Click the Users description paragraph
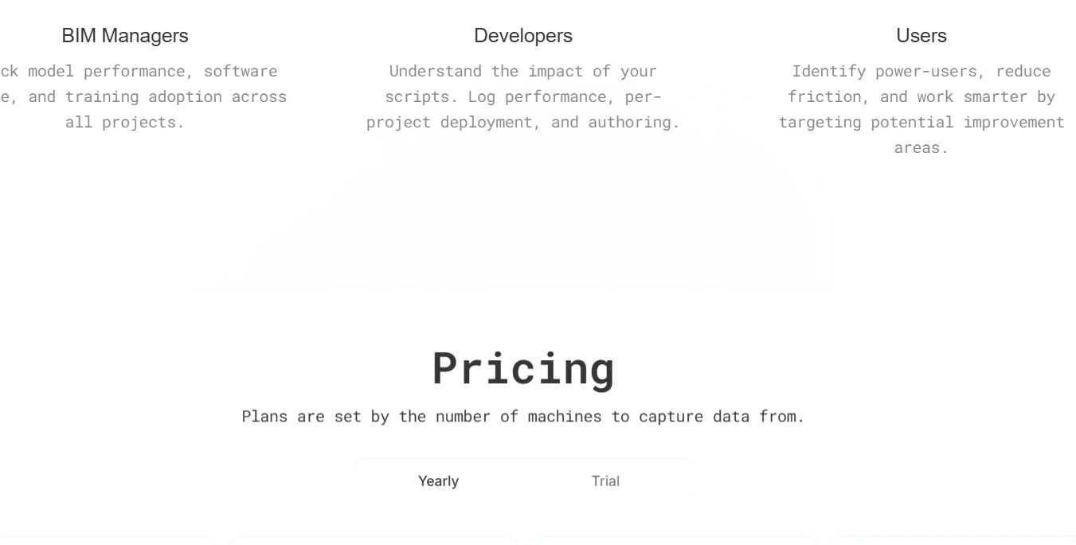This screenshot has width=1076, height=545. coord(921,109)
